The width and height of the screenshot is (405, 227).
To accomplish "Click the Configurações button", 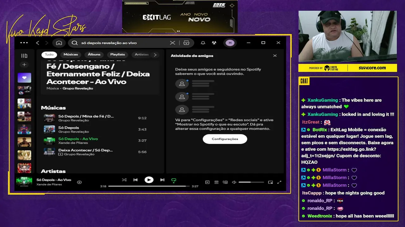I will click(225, 139).
